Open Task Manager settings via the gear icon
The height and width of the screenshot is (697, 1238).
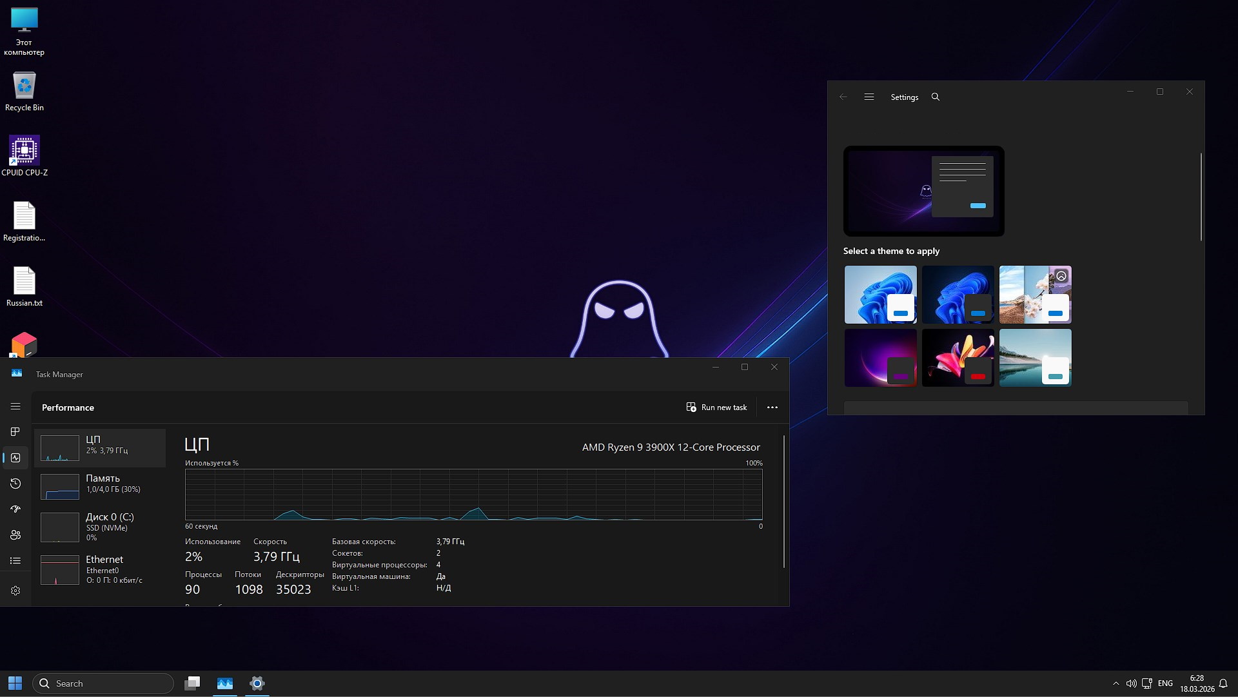15,591
